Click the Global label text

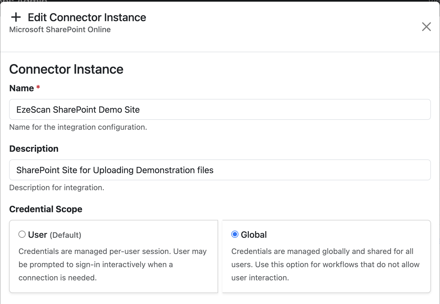254,235
